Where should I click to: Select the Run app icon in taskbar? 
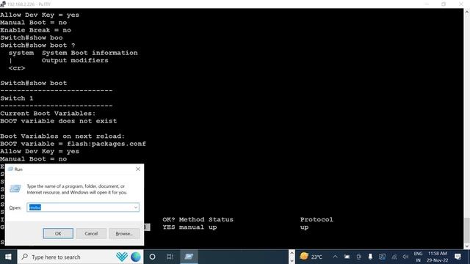tap(189, 257)
